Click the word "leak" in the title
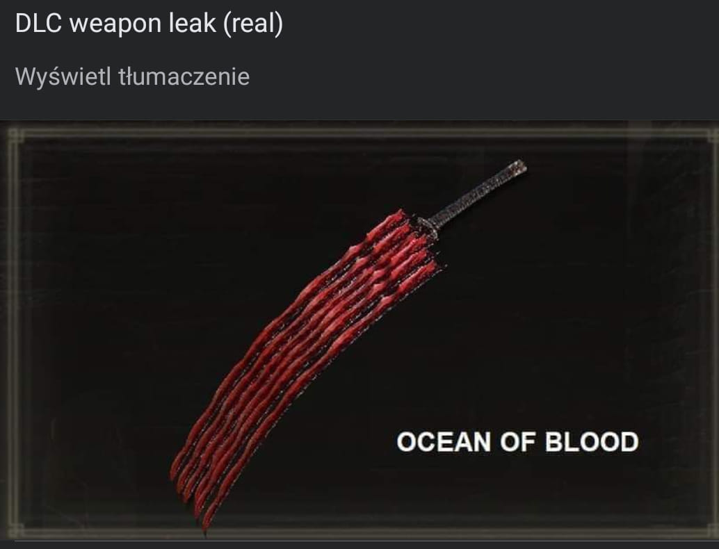 point(192,23)
